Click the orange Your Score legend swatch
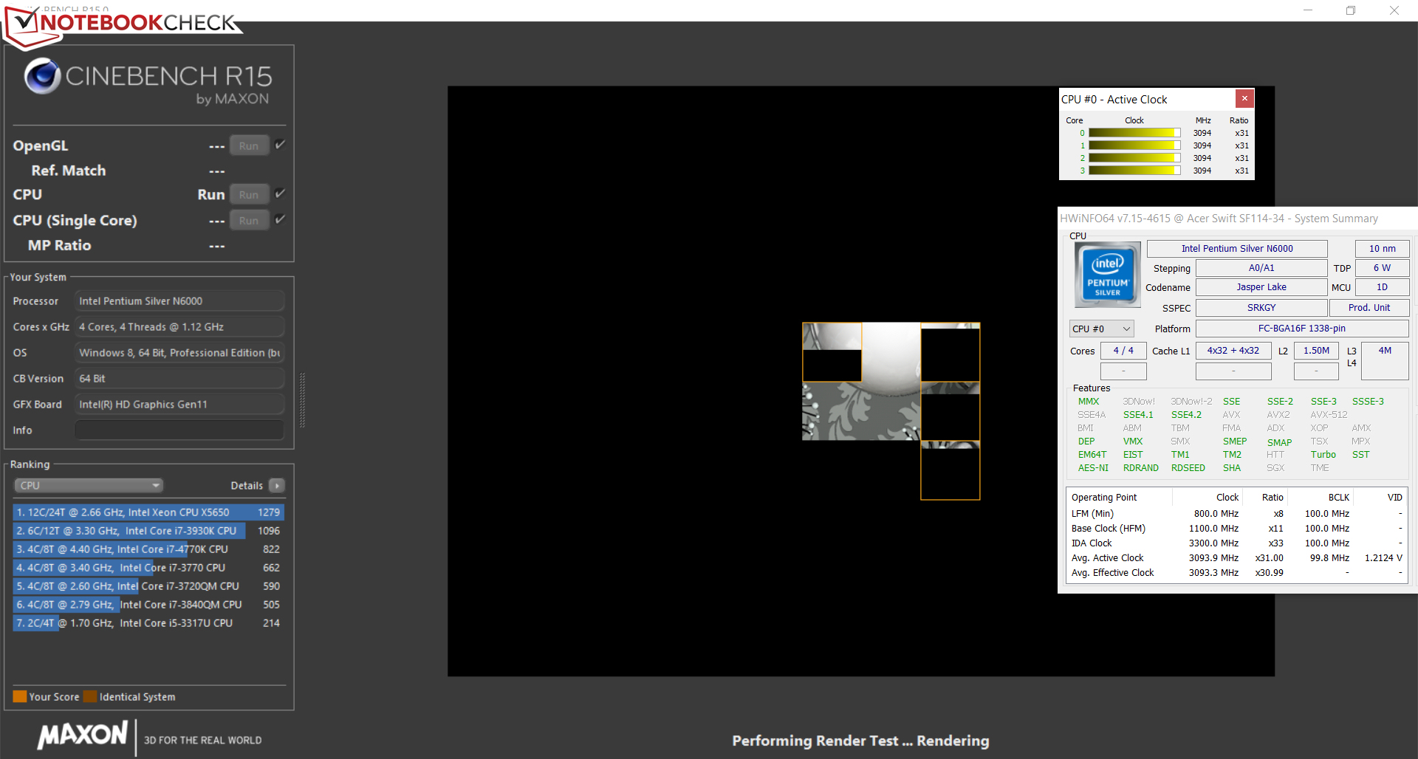Viewport: 1418px width, 759px height. [20, 696]
